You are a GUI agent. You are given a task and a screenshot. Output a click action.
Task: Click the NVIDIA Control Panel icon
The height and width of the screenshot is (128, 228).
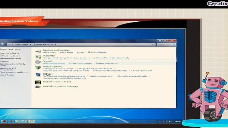38,82
